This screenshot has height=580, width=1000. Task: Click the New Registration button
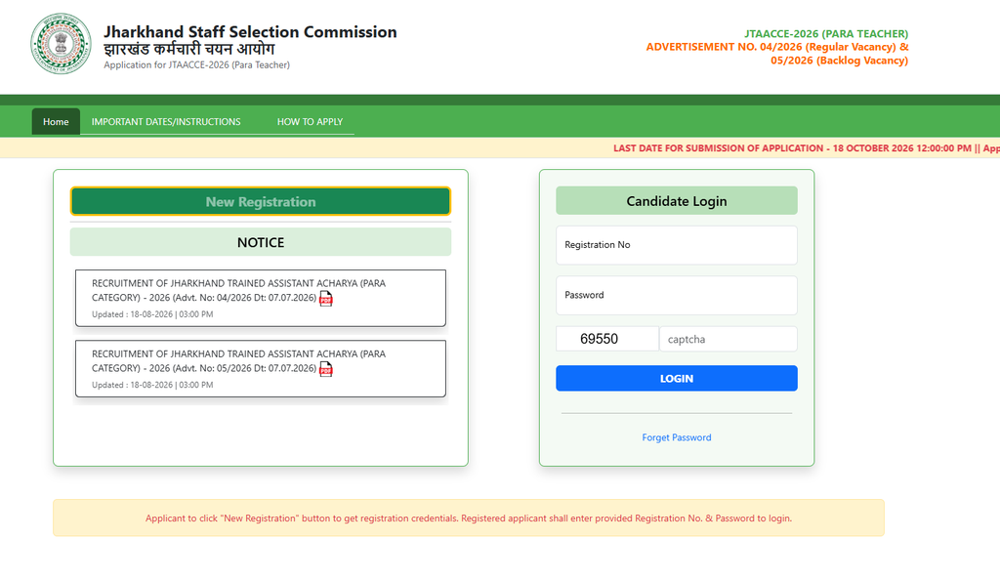pyautogui.click(x=260, y=201)
